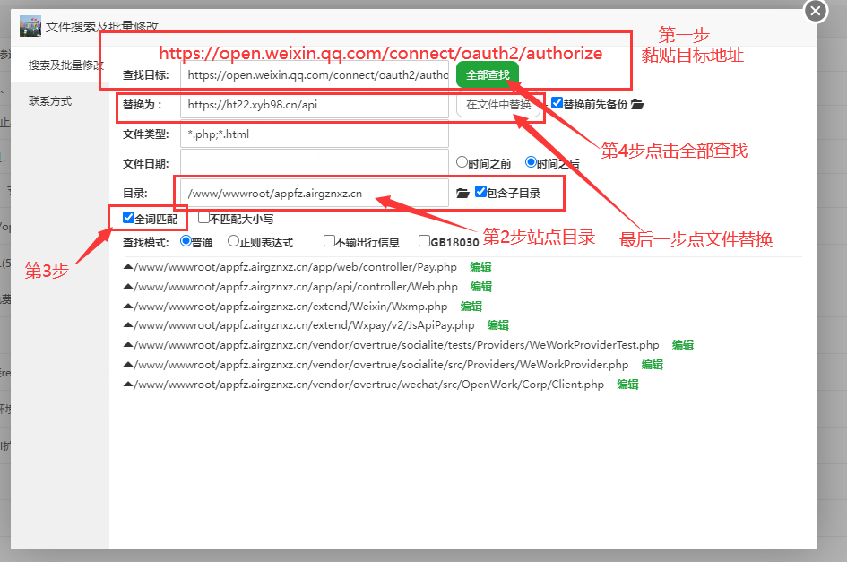Click the 文件日期 input field
The height and width of the screenshot is (562, 847).
[314, 163]
